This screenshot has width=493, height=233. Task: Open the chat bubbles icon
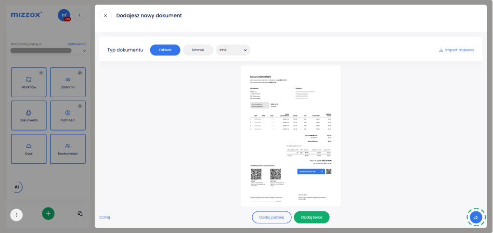click(80, 213)
